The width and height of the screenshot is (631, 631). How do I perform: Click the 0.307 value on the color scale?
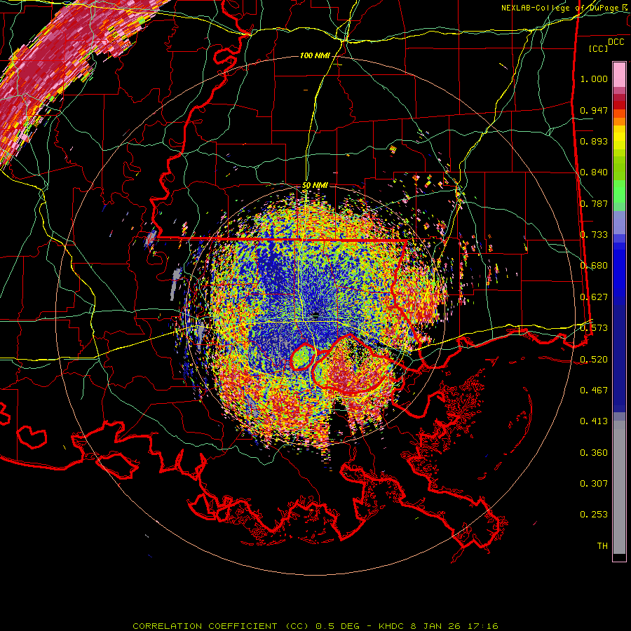pyautogui.click(x=594, y=483)
